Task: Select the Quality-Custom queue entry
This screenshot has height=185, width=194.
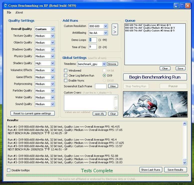Action: tap(150, 30)
